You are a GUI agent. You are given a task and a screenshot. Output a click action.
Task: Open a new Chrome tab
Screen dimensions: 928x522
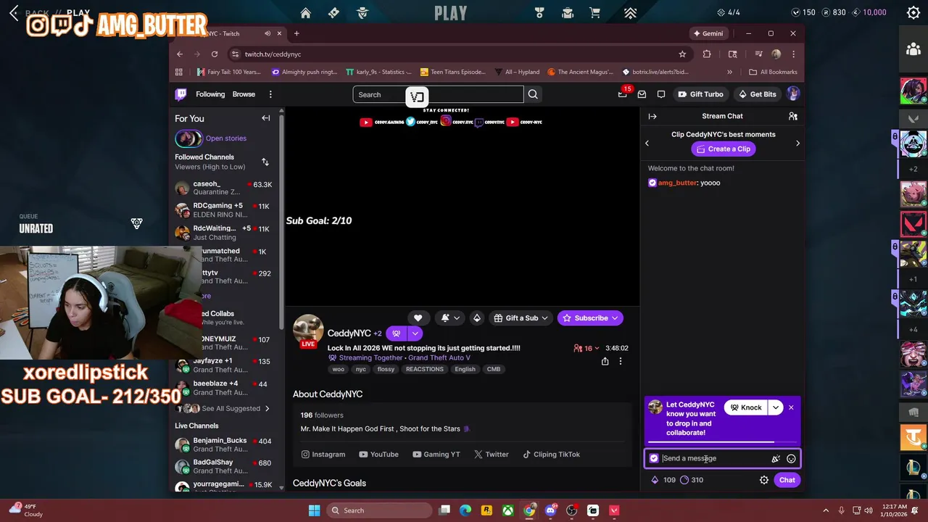coord(296,33)
